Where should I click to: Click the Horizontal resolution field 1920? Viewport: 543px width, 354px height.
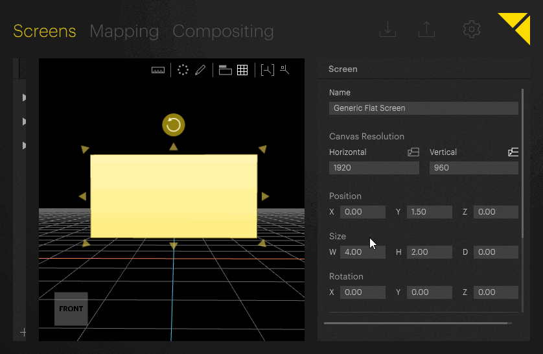[x=374, y=168]
